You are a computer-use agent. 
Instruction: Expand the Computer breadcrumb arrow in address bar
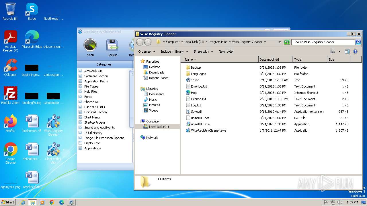[182, 42]
